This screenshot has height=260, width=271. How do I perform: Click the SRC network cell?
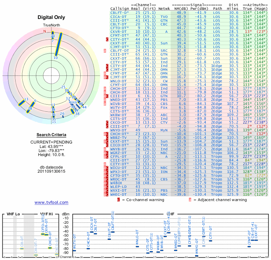[164, 51]
